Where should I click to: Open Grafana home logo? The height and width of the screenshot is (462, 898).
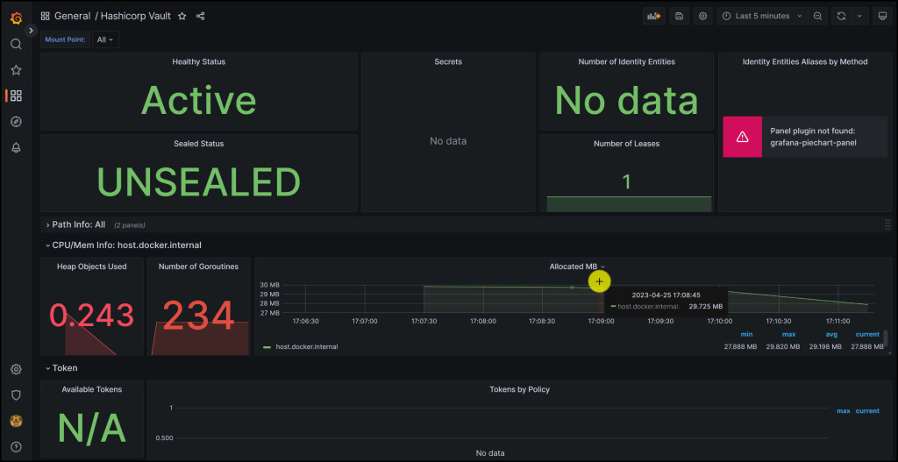(x=16, y=18)
